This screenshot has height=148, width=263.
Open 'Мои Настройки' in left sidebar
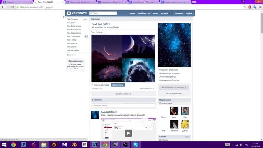(x=73, y=50)
